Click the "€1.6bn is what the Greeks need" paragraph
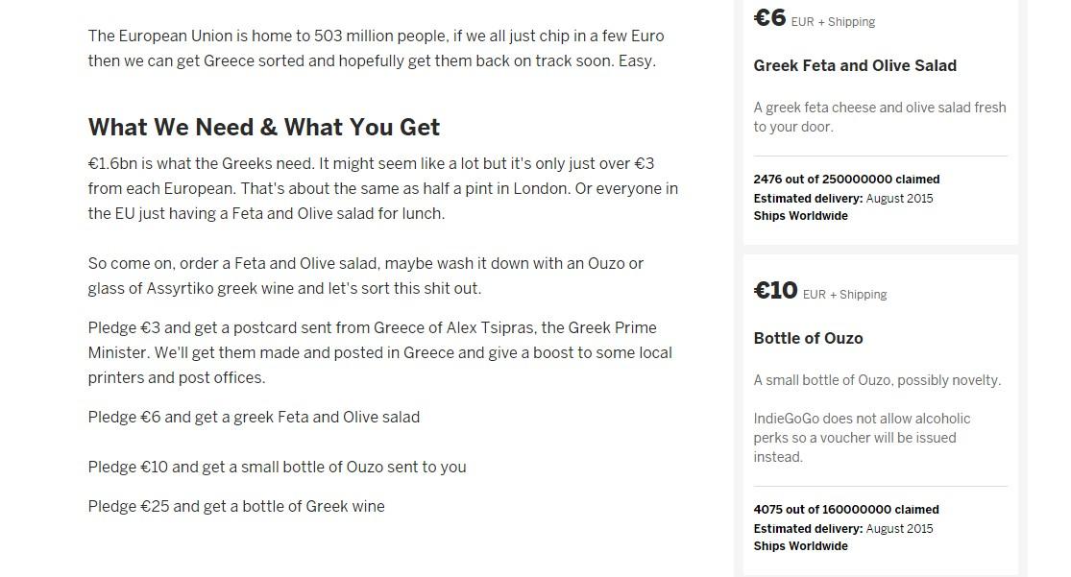 (x=382, y=188)
